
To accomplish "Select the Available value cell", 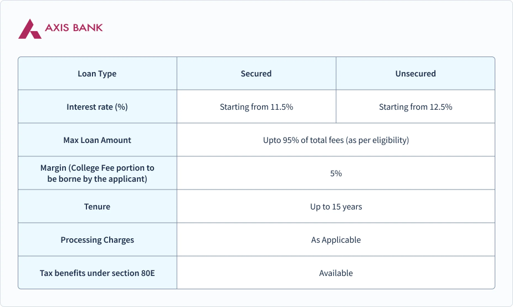I will pyautogui.click(x=336, y=273).
